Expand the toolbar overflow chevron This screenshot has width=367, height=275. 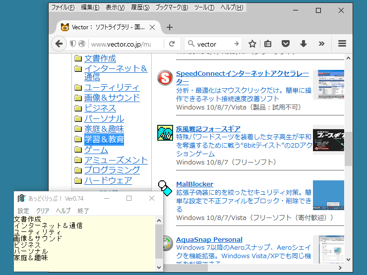[321, 44]
